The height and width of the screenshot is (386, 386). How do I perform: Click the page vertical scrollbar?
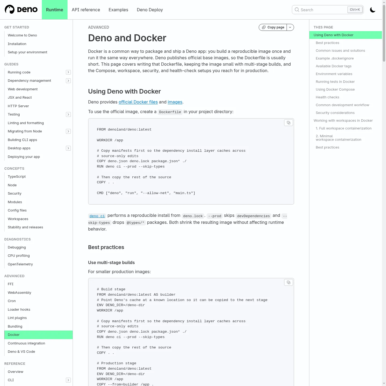[x=384, y=34]
